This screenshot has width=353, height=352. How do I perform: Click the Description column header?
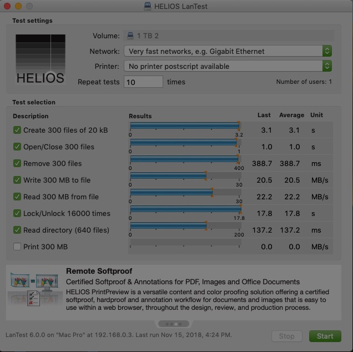(x=31, y=116)
